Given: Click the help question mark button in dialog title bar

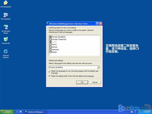Looking at the screenshot, I should click(97, 24).
